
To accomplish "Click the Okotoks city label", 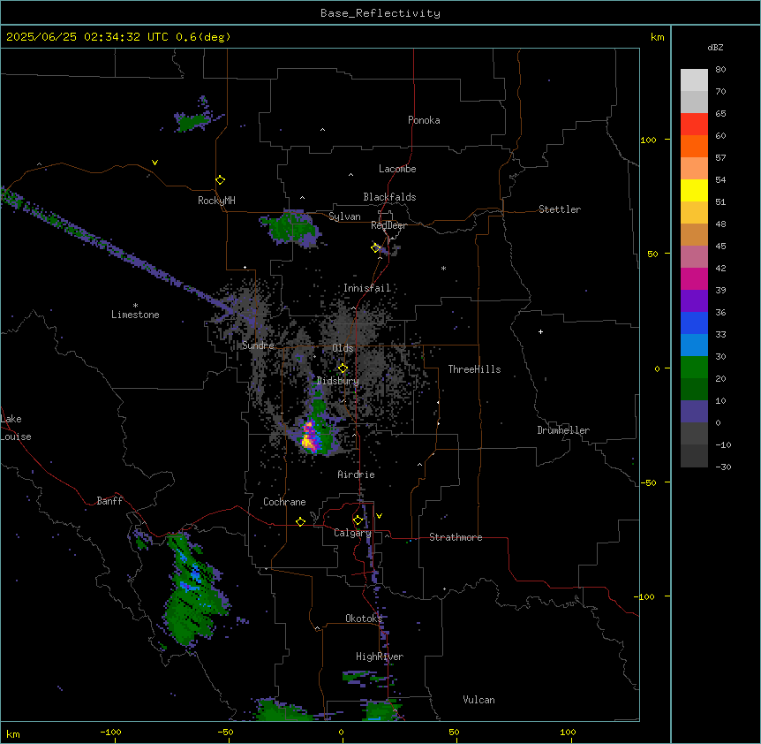I will tap(364, 619).
